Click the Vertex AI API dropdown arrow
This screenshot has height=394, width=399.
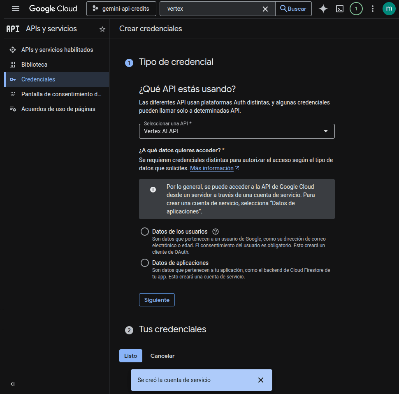tap(325, 131)
